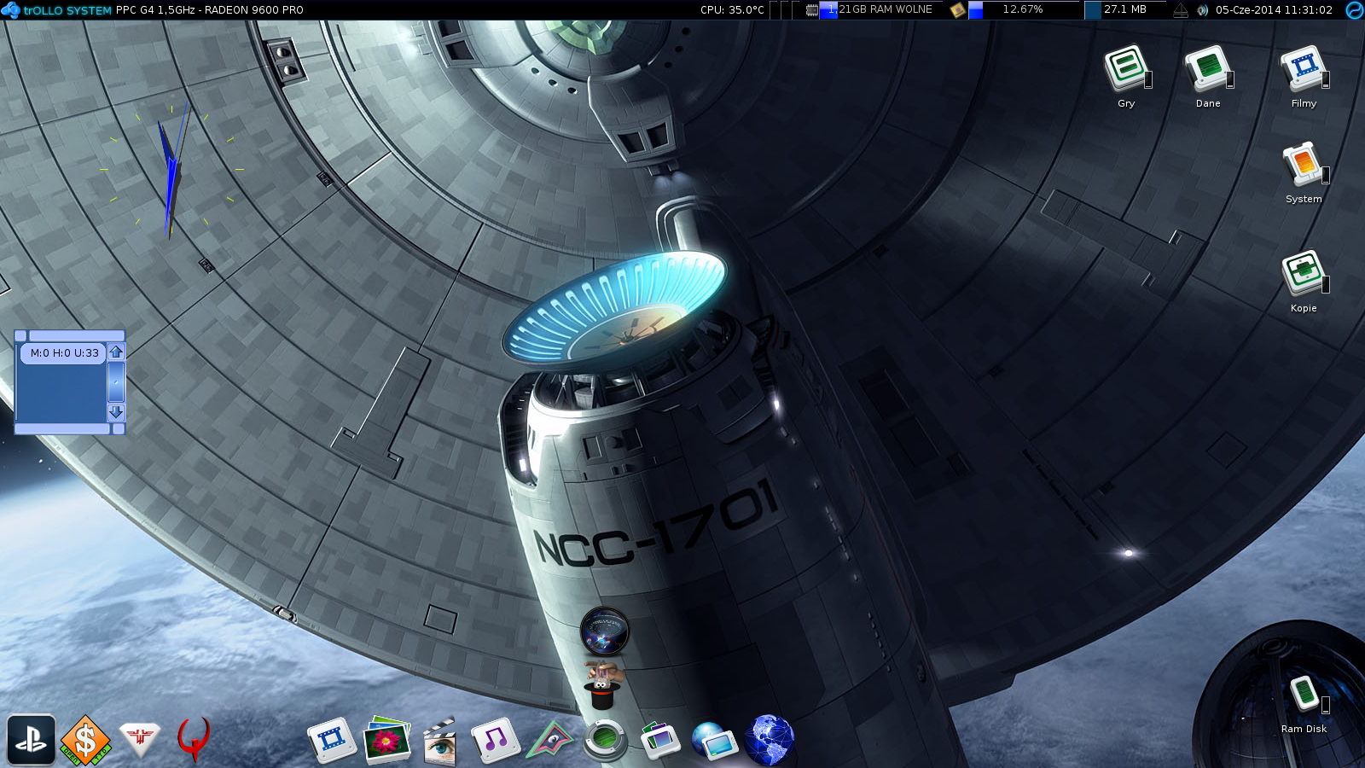Screen dimensions: 1365x768
Task: Open the flower photo viewer icon
Action: point(386,740)
